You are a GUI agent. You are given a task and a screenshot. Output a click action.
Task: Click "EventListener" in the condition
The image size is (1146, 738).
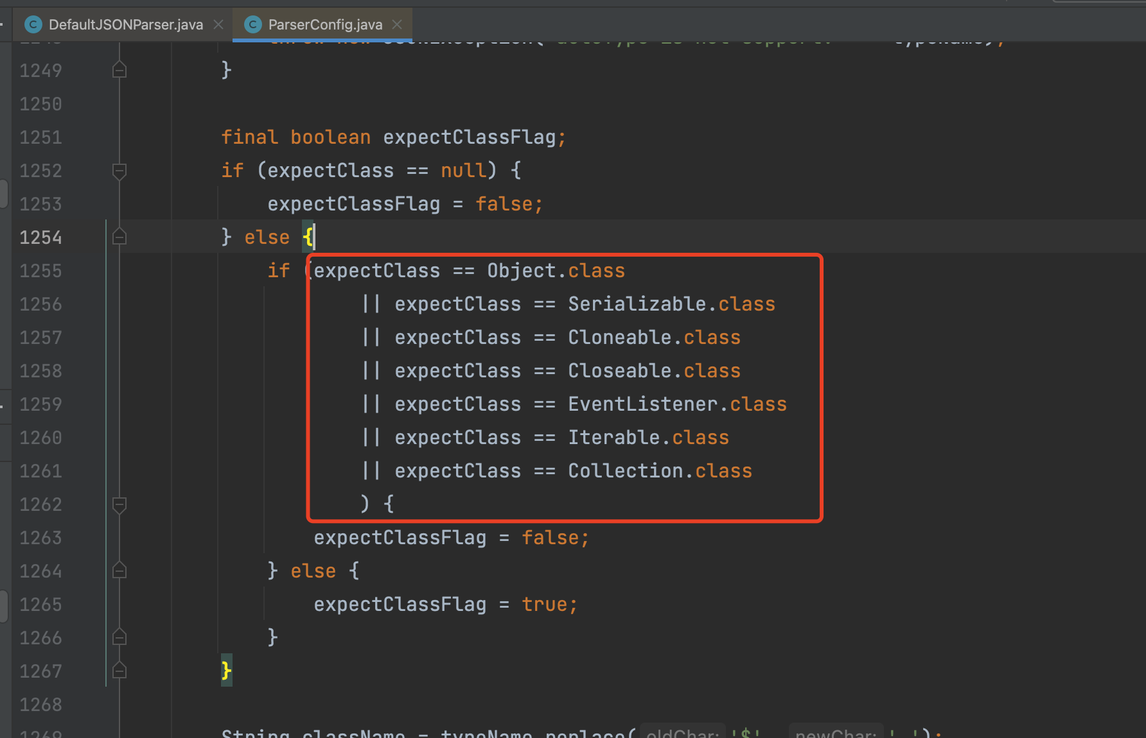642,404
